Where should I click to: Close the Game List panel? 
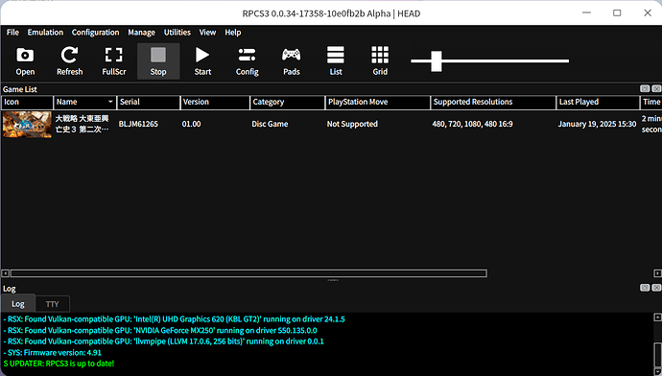click(x=656, y=88)
